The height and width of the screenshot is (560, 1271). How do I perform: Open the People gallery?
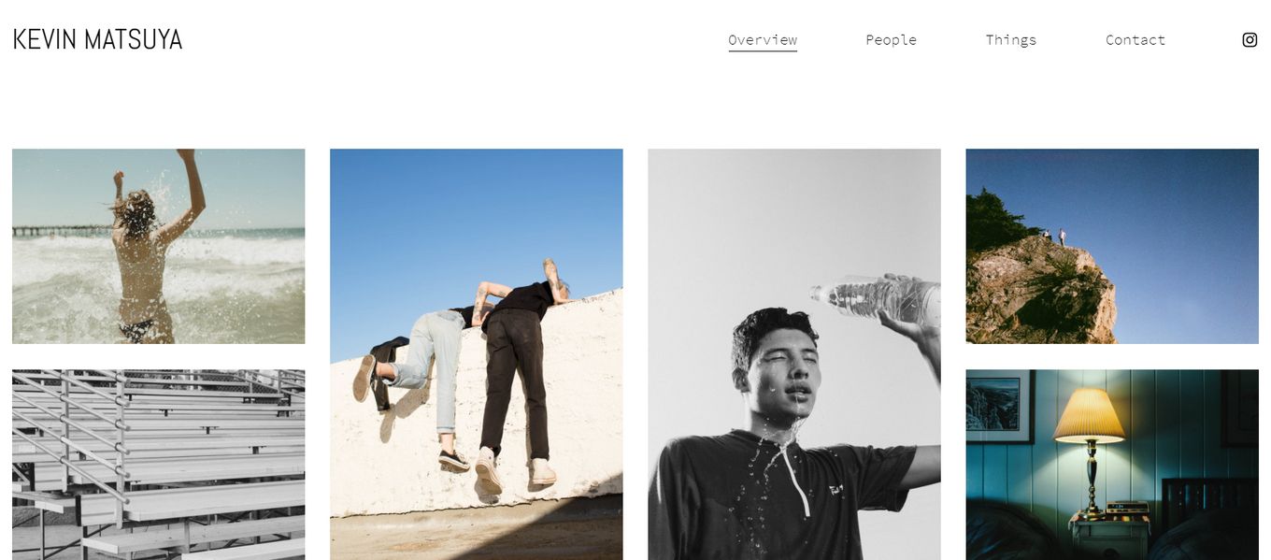[x=891, y=40]
